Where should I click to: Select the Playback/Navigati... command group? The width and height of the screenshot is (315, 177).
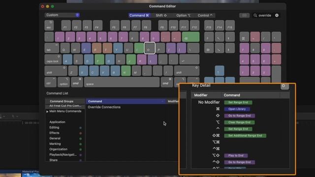[x=63, y=154]
